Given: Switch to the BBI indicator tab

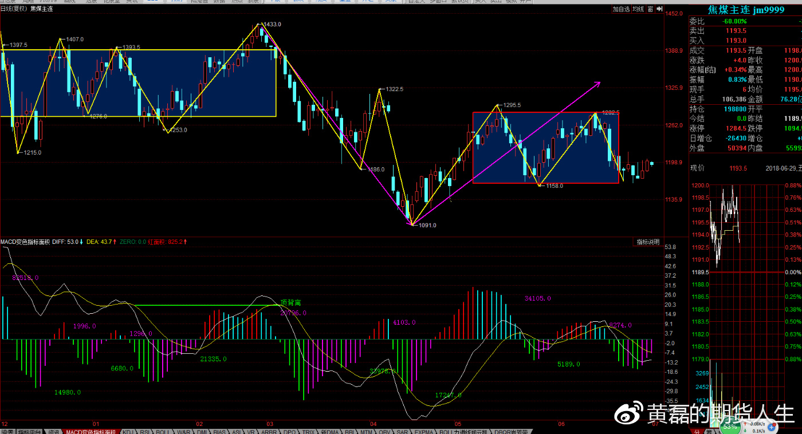Looking at the screenshot, I should click(x=349, y=432).
